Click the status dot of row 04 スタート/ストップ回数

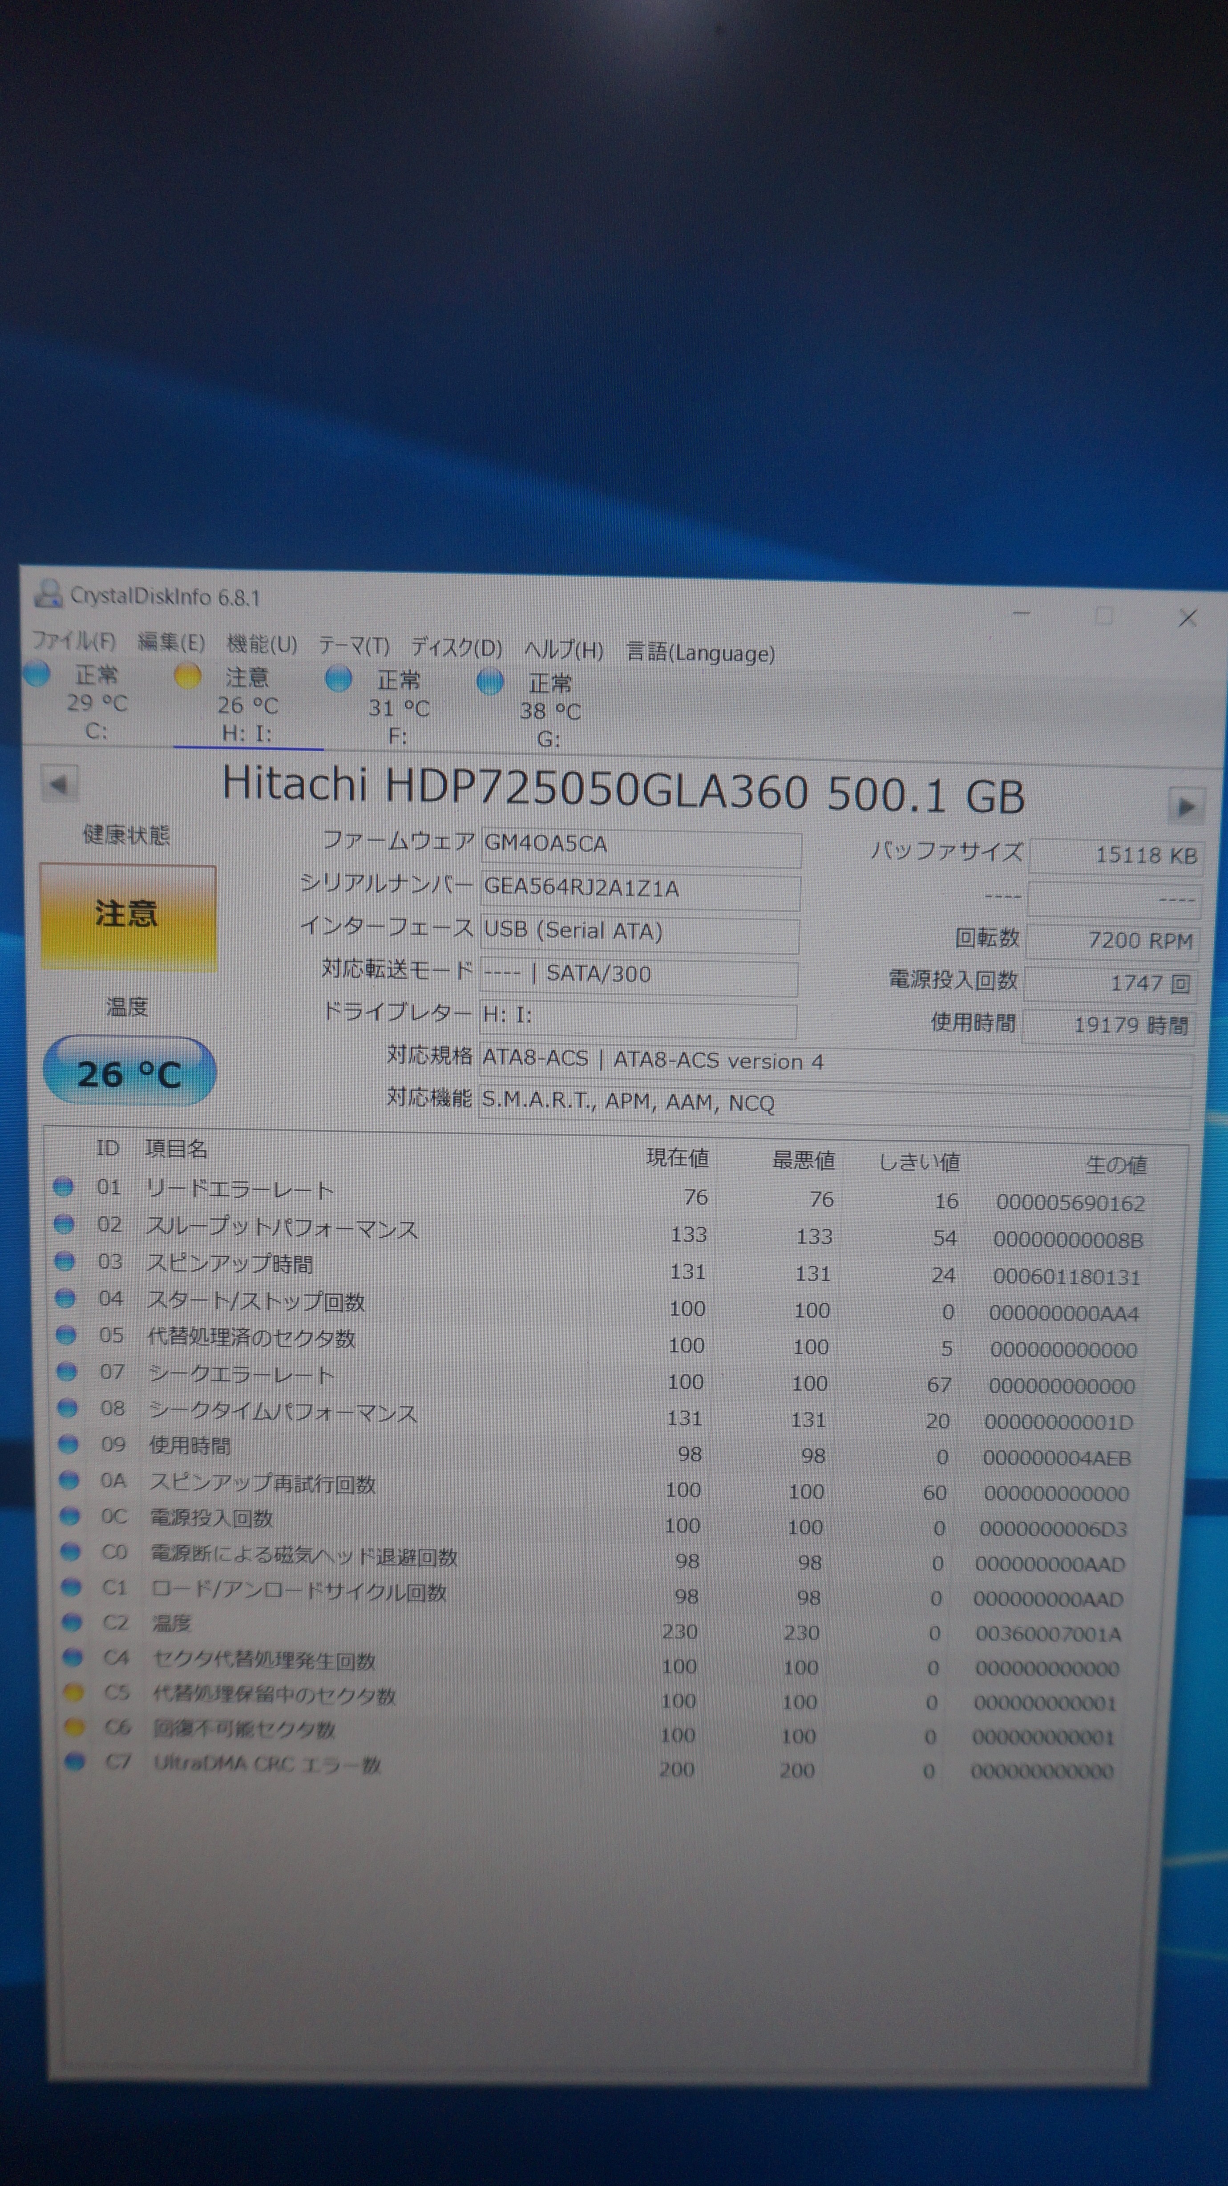[x=65, y=1298]
